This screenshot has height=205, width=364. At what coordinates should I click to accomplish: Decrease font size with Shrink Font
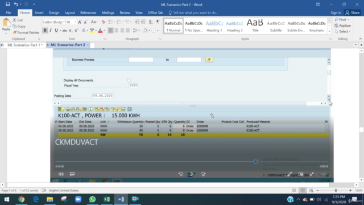coord(85,22)
